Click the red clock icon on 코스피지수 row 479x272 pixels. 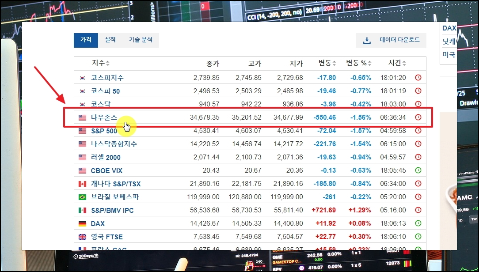coord(418,78)
